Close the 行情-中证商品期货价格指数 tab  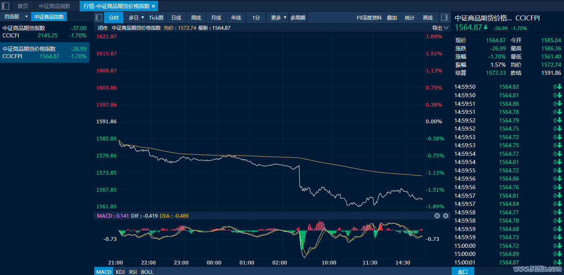click(x=153, y=6)
